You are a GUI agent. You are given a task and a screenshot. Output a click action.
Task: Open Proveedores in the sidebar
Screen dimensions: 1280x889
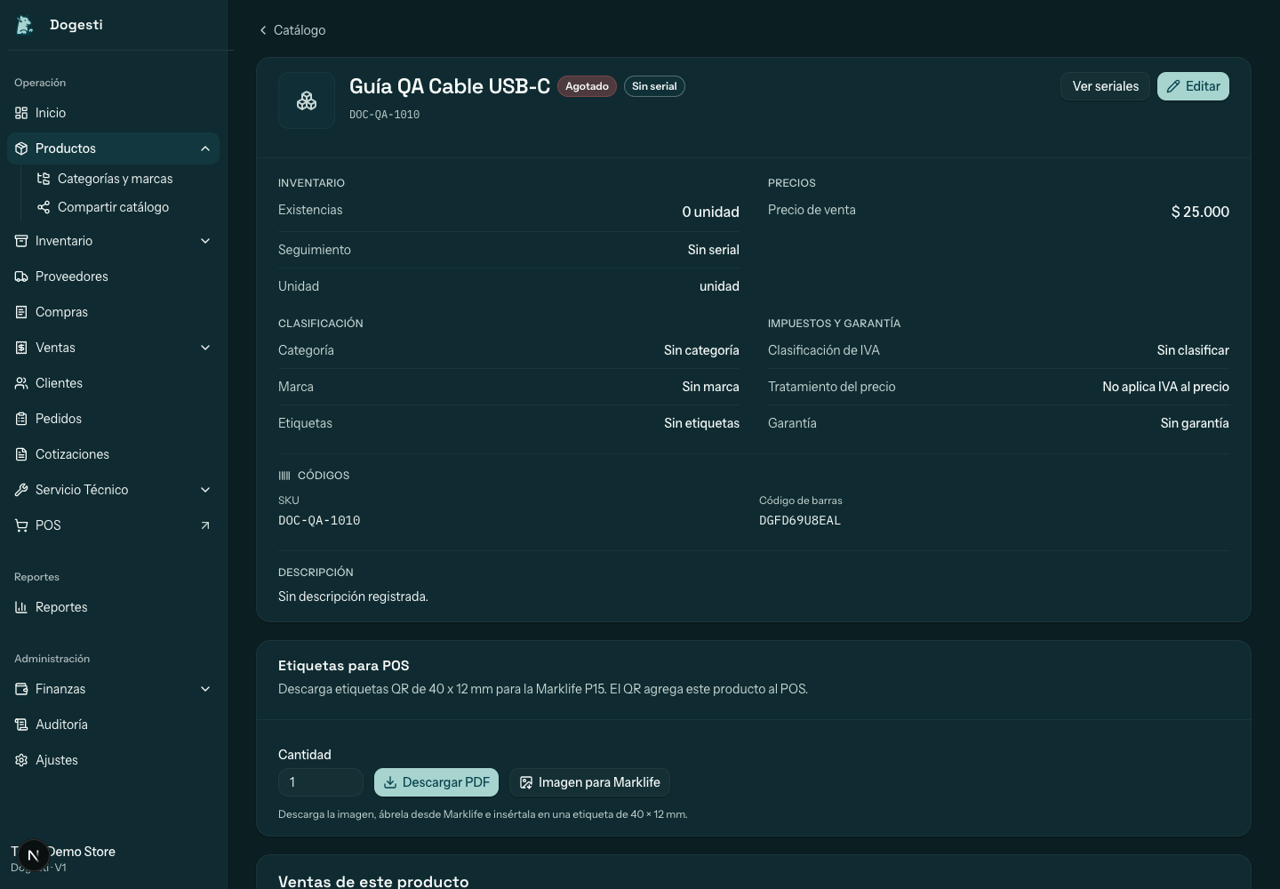113,276
